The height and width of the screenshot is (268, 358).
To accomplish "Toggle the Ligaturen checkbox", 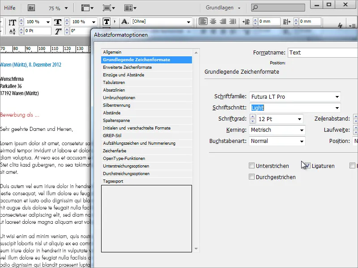I will (x=307, y=166).
